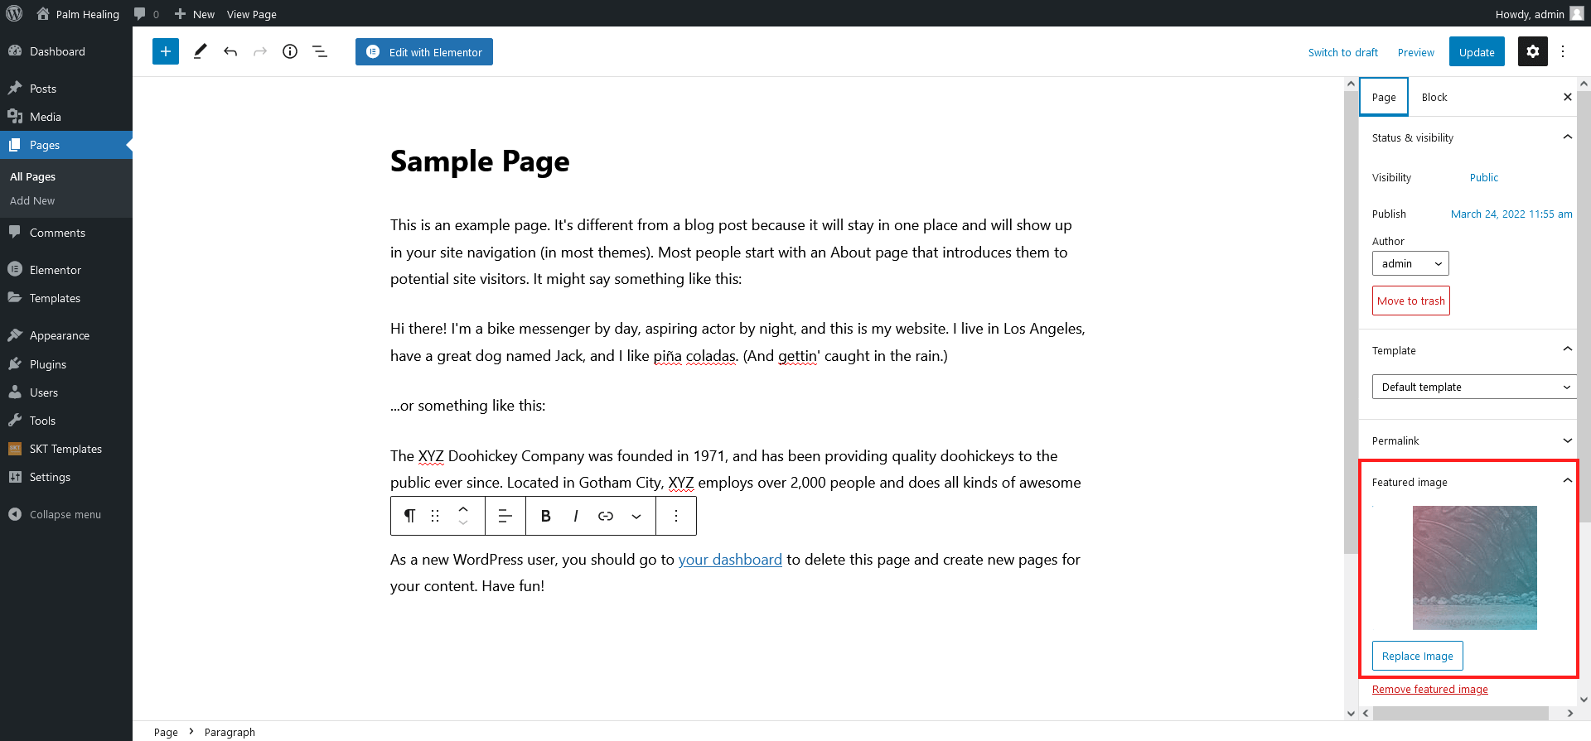Click View Page in admin bar
Screen dimensions: 1591x741
pyautogui.click(x=252, y=14)
